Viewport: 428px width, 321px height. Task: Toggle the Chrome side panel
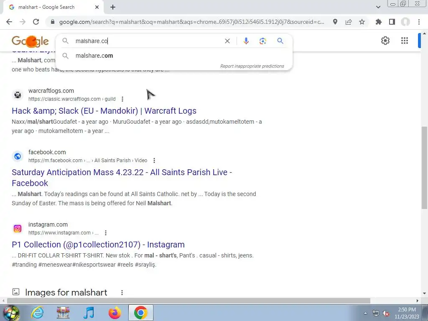coord(392,22)
